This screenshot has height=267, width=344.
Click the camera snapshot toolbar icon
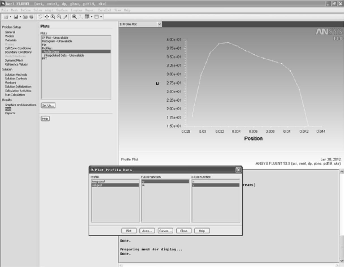tap(25, 17)
